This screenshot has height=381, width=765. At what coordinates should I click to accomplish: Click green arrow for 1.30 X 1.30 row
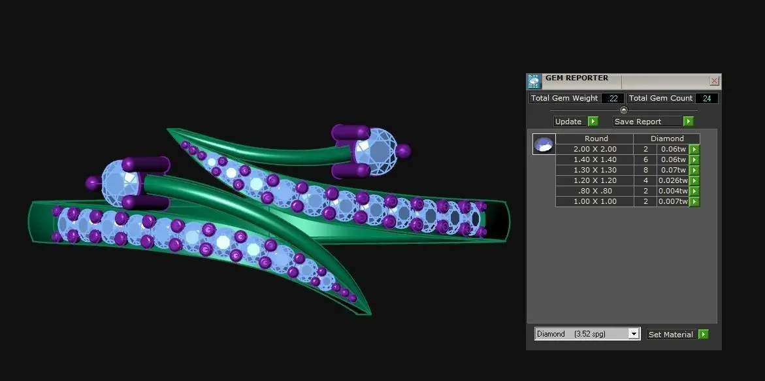[694, 171]
